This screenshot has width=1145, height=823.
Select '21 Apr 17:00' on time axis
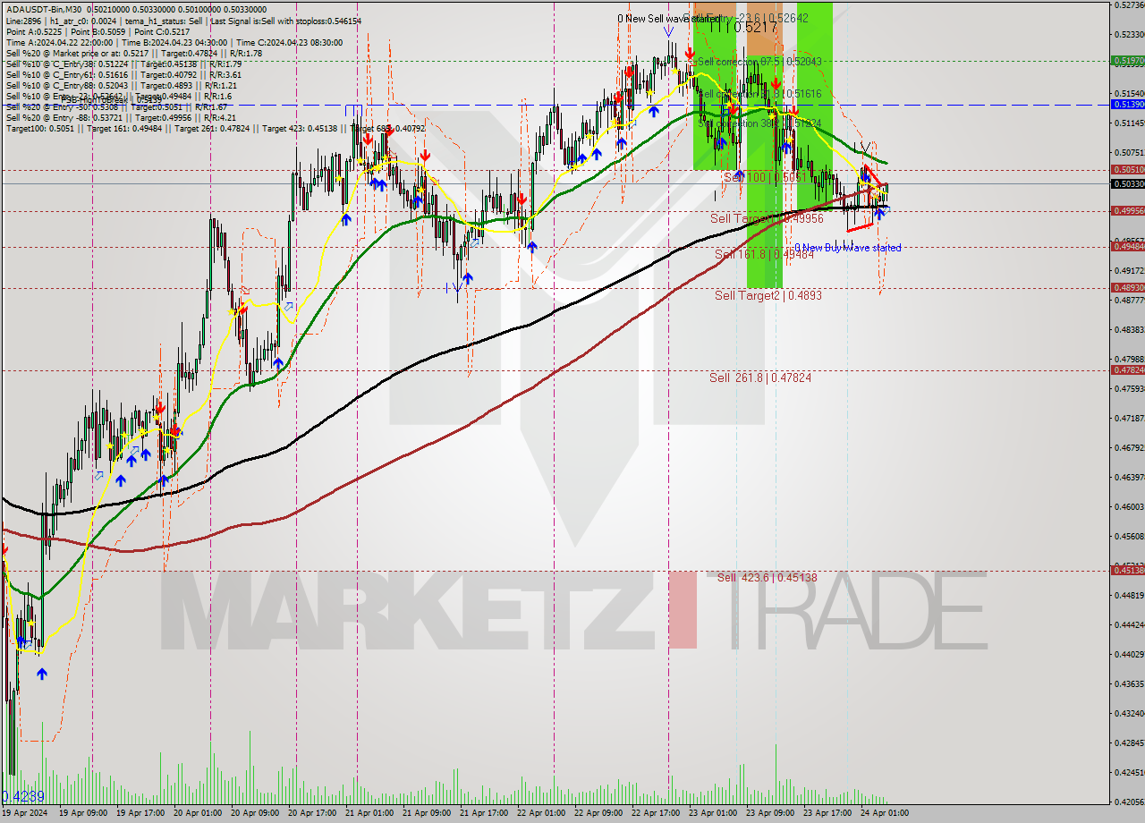pyautogui.click(x=485, y=813)
